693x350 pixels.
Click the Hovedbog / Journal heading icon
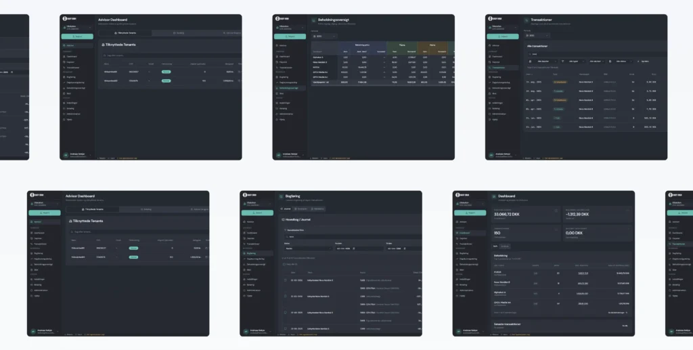pos(283,219)
